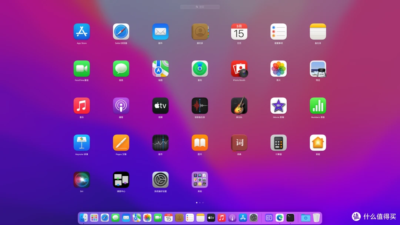Open App Store from the Dock

tap(243, 218)
